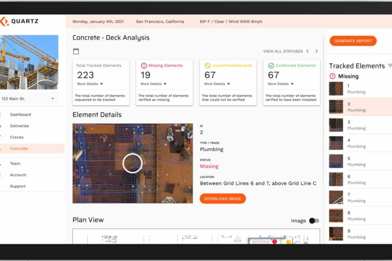This screenshot has width=392, height=261.
Task: Click the red marker on plan view
Action: (275, 241)
